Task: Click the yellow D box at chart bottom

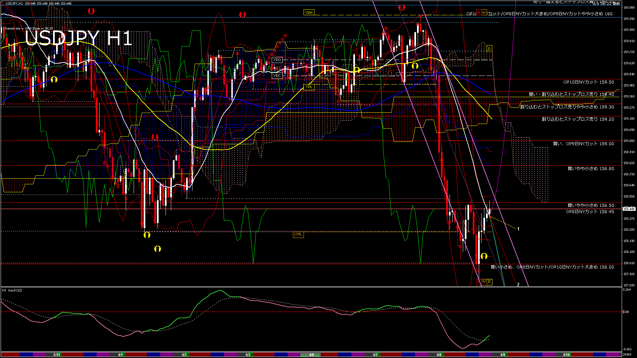Action: coord(489,282)
